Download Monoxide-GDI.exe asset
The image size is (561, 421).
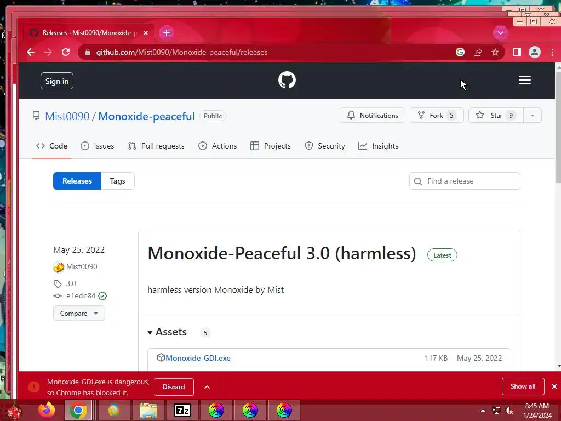[x=198, y=358]
